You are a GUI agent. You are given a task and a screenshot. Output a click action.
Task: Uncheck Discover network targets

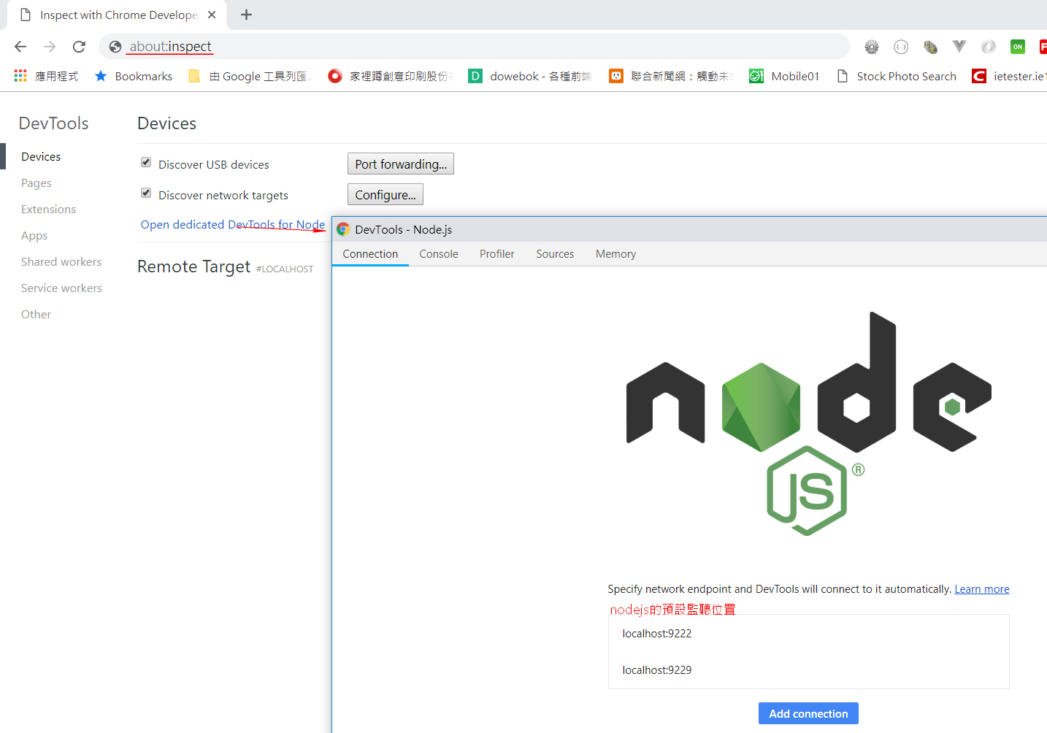(146, 193)
